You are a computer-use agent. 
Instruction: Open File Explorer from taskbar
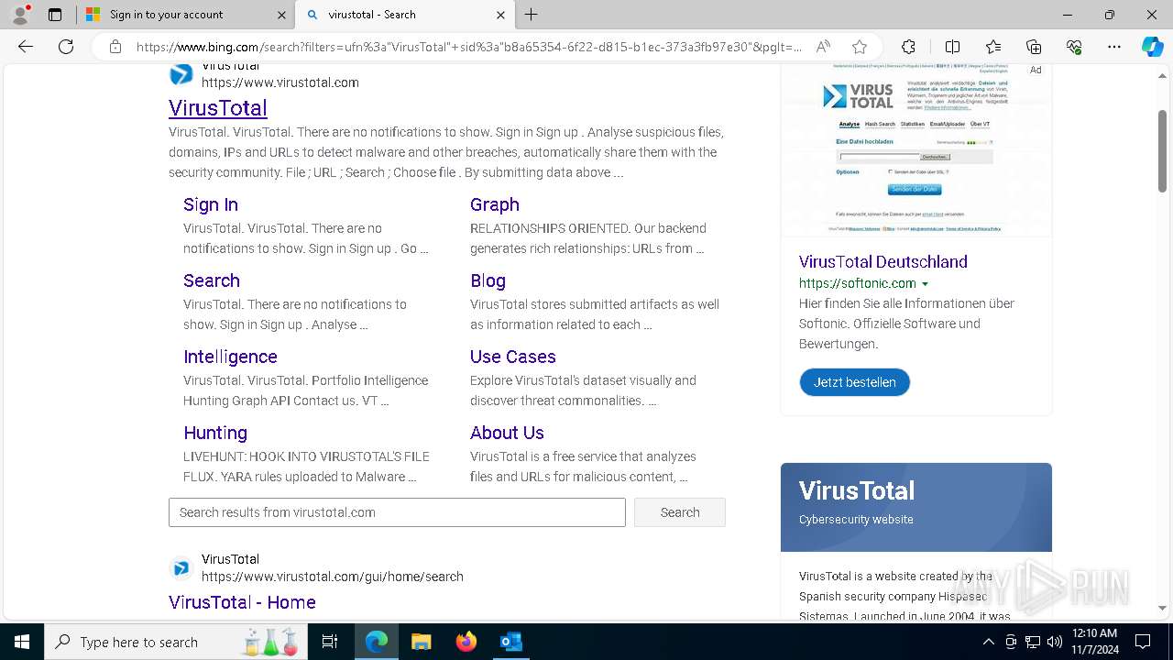click(x=421, y=642)
